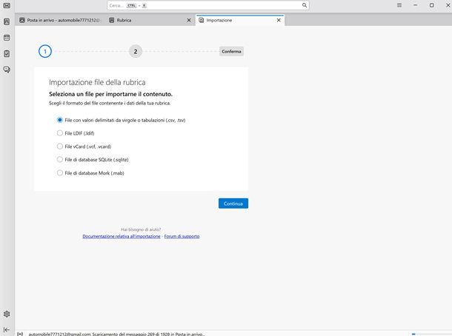The width and height of the screenshot is (452, 336).
Task: Open Documentazione relativa all'importazione link
Action: click(122, 236)
